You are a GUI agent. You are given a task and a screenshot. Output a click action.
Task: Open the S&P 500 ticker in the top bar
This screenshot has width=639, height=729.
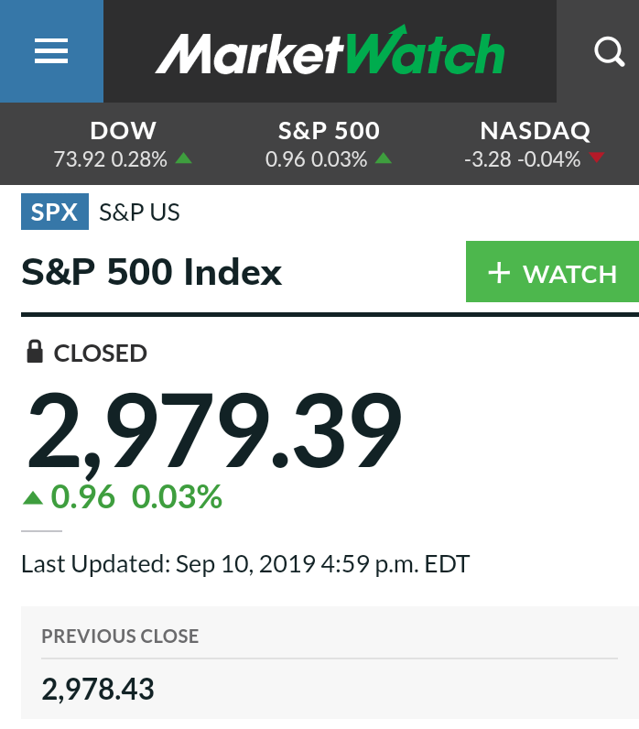click(329, 144)
